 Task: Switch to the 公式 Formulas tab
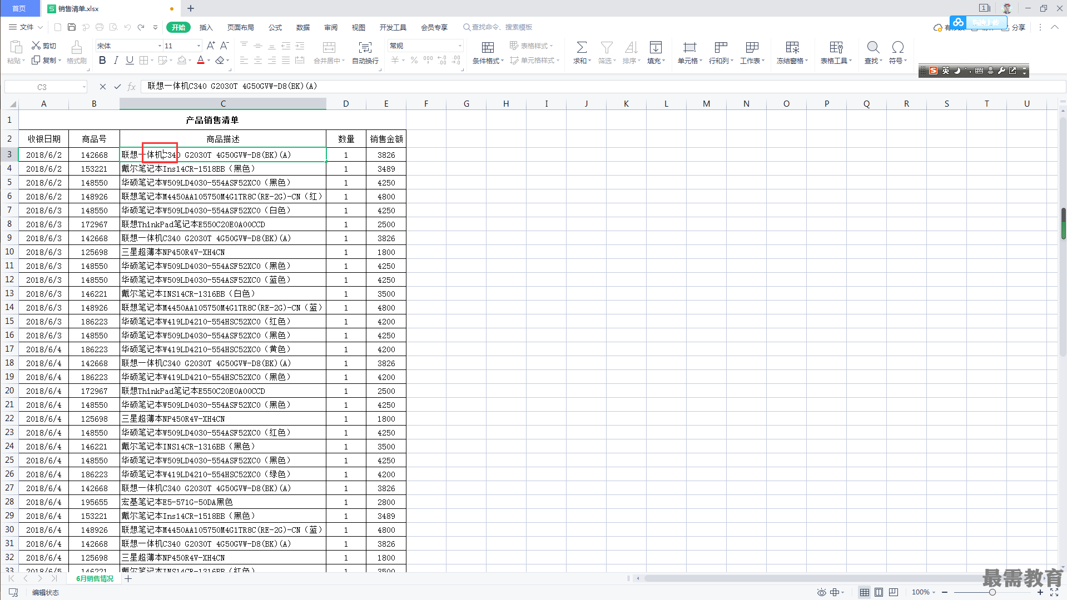[x=275, y=27]
